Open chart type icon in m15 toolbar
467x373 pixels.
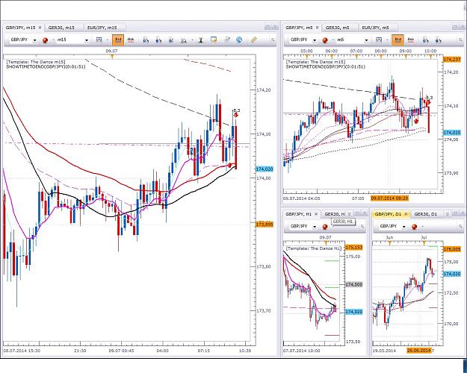tap(99, 40)
